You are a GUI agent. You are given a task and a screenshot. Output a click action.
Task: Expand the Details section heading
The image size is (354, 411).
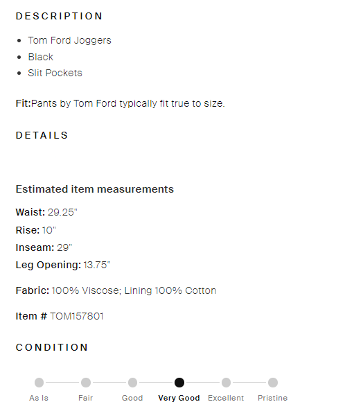point(42,135)
